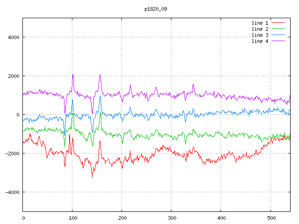Screen dimensions: 299x224
Task: Click the plot title p1820_09
Action: (156, 9)
